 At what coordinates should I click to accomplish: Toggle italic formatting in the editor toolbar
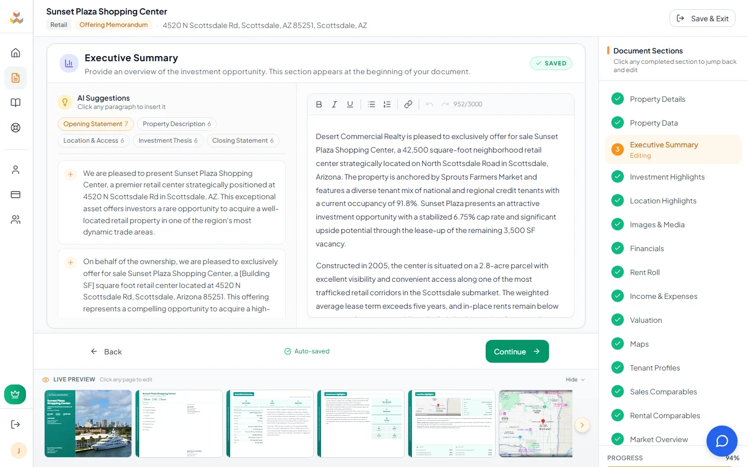click(335, 104)
